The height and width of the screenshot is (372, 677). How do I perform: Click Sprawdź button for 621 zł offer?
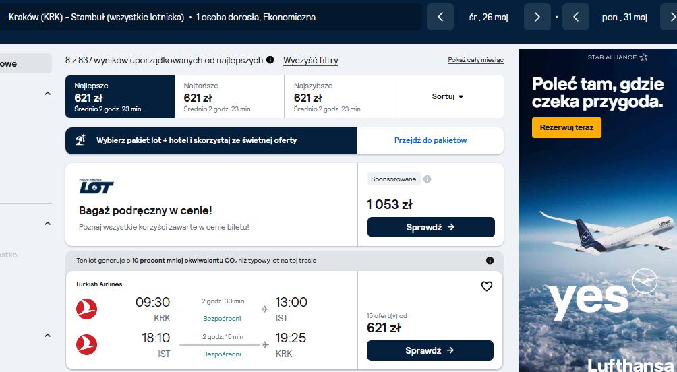pos(430,350)
